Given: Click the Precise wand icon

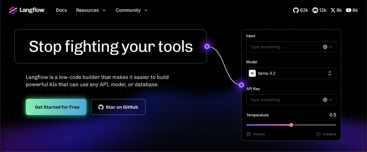Looking at the screenshot, I should coord(248,134).
